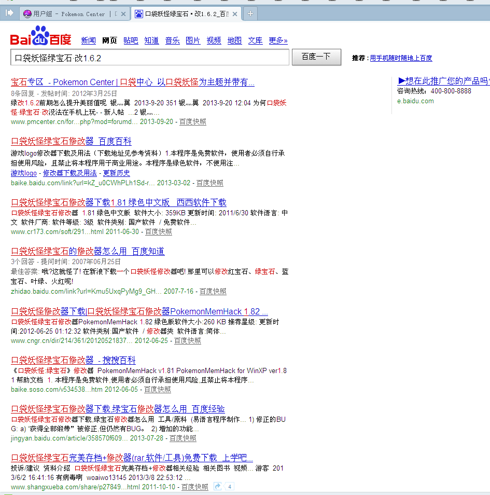Click the www.shangxueba.com result URL text

75,487
